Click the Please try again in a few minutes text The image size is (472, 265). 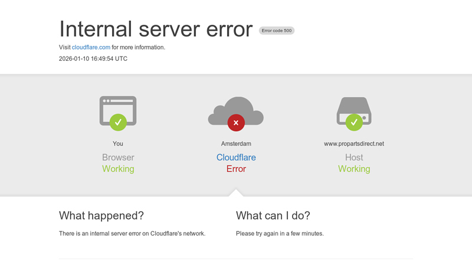coord(280,234)
